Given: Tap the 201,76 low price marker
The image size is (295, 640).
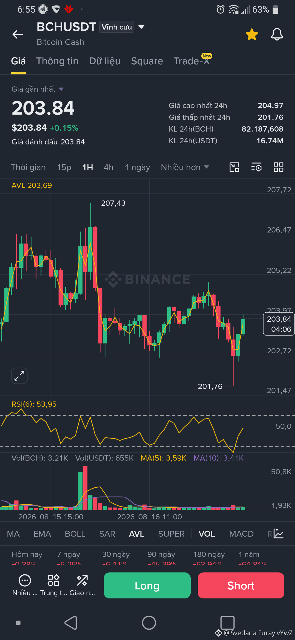Looking at the screenshot, I should 210,386.
